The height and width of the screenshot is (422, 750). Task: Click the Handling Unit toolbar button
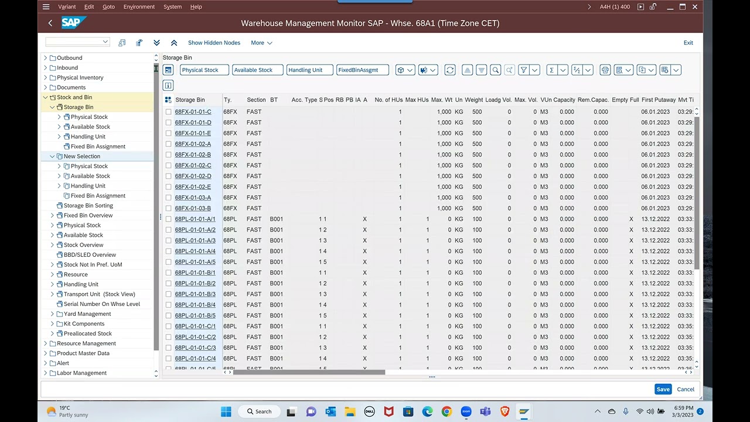[310, 70]
